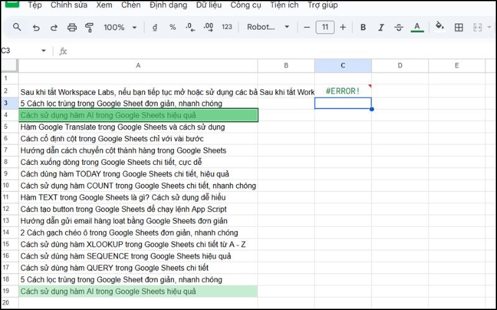
Task: Click cell 'Sau khi tắt Workspace Labs' in column A
Action: (138, 92)
